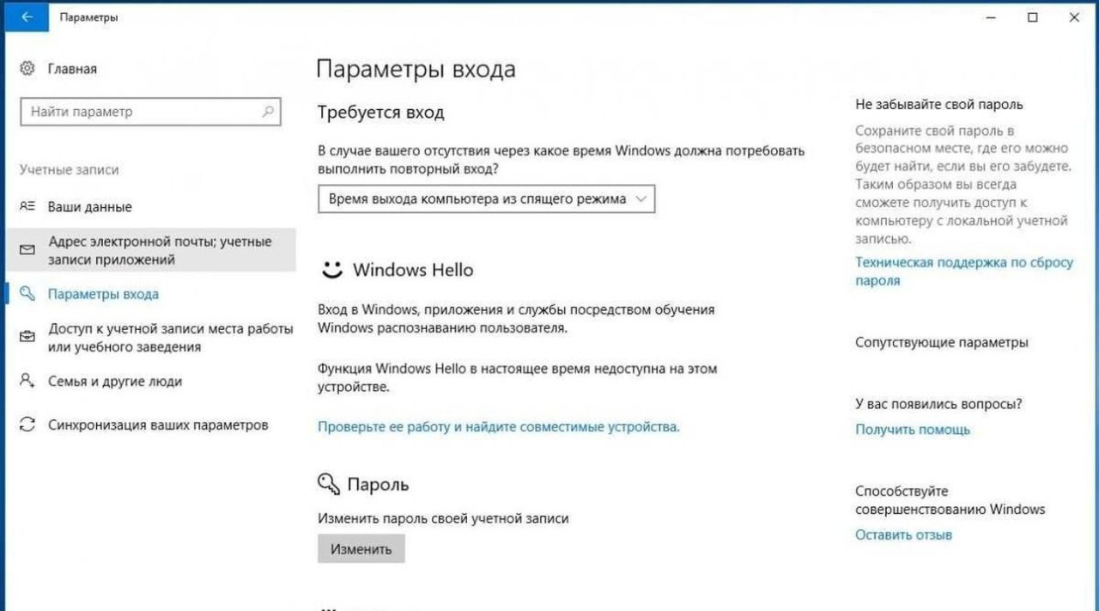Click the envelope icon for учетные записи приложений
This screenshot has height=611, width=1099.
pyautogui.click(x=25, y=249)
